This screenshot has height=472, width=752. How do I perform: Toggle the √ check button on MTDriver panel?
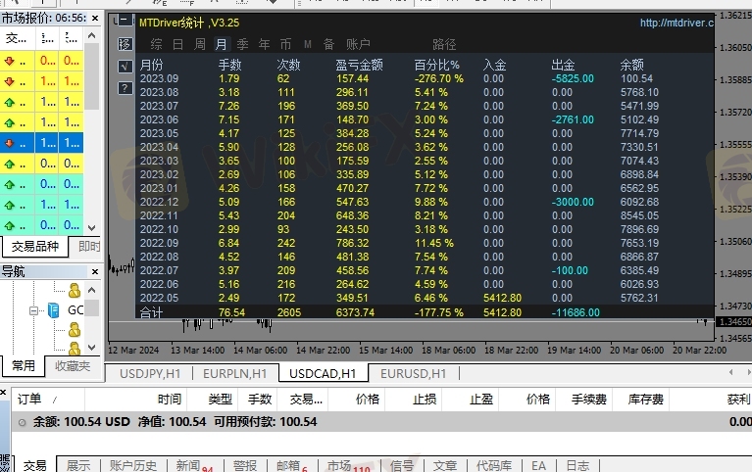(125, 67)
